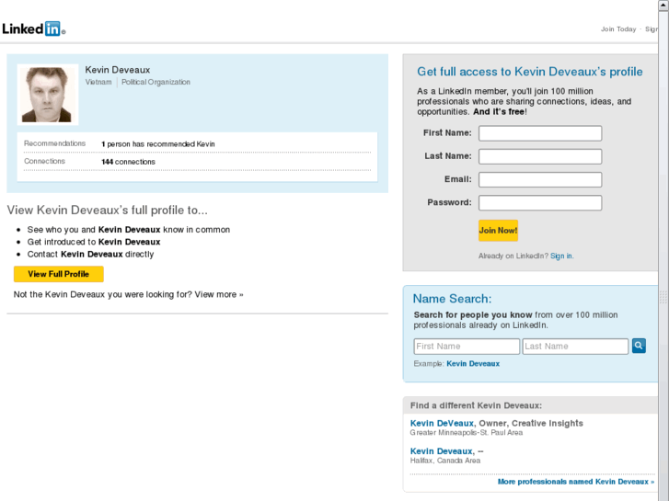Viewport: 669px width, 501px height.
Task: Click the example Kevin Deveaux link
Action: [473, 364]
